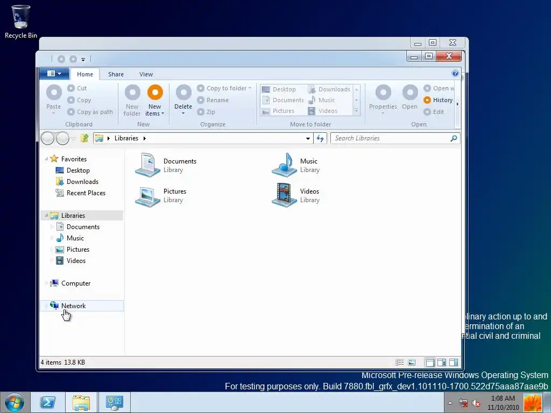Viewport: 551px width, 413px height.
Task: Switch to the Home ribbon tab
Action: click(85, 74)
